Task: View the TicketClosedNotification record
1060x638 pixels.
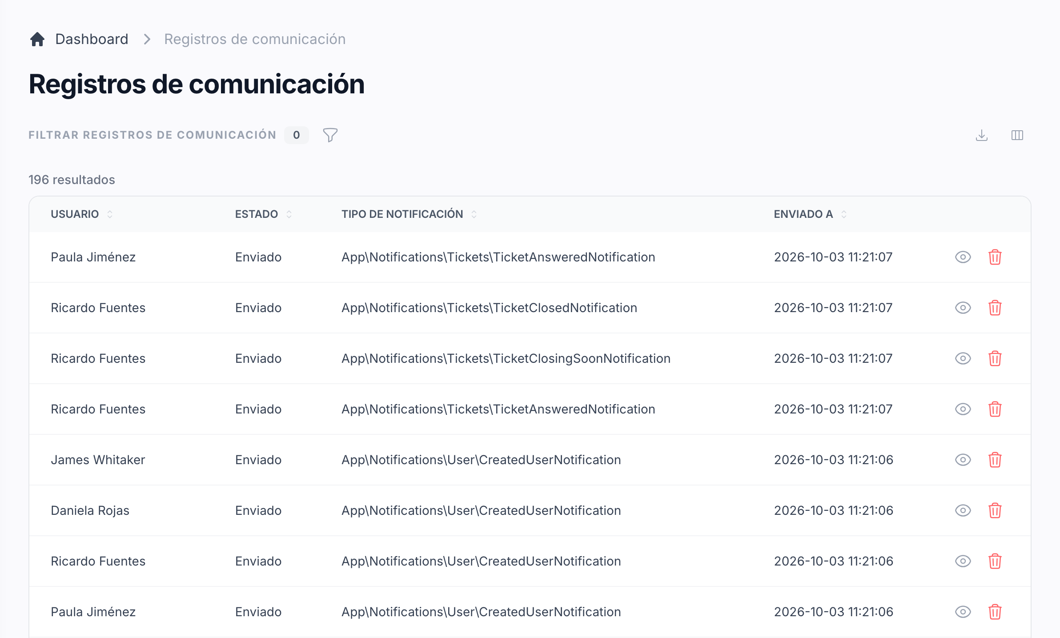Action: (x=963, y=308)
